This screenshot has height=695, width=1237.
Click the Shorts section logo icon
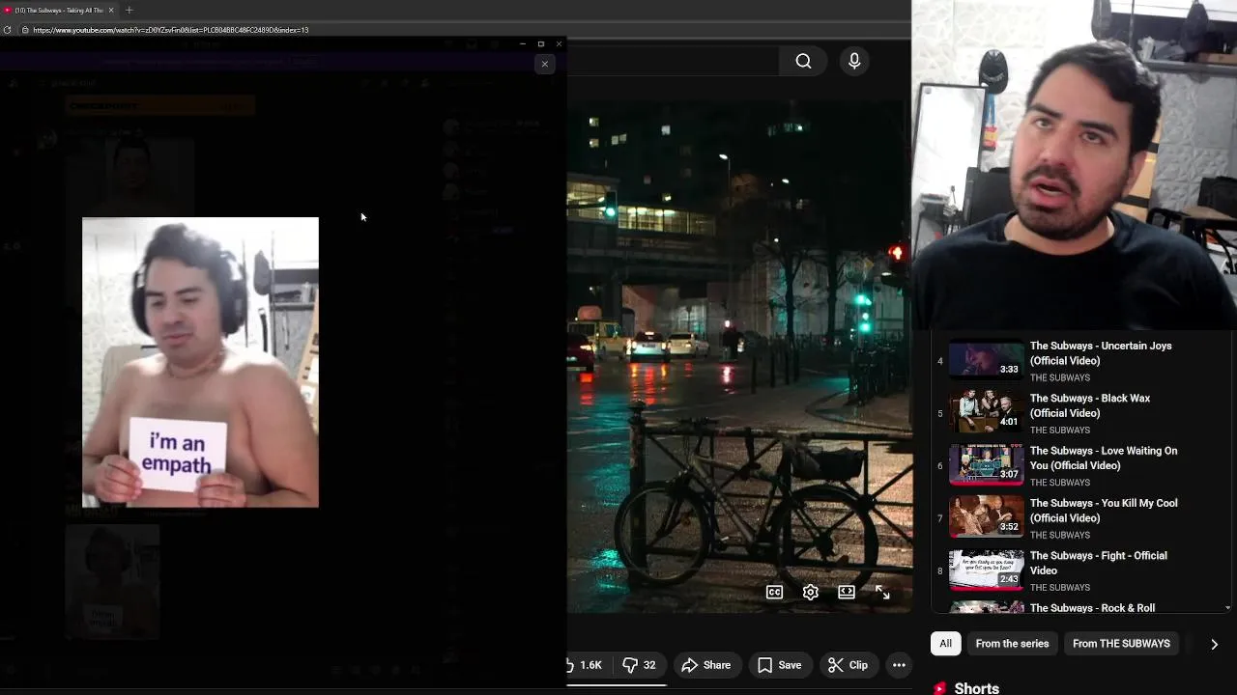[939, 688]
